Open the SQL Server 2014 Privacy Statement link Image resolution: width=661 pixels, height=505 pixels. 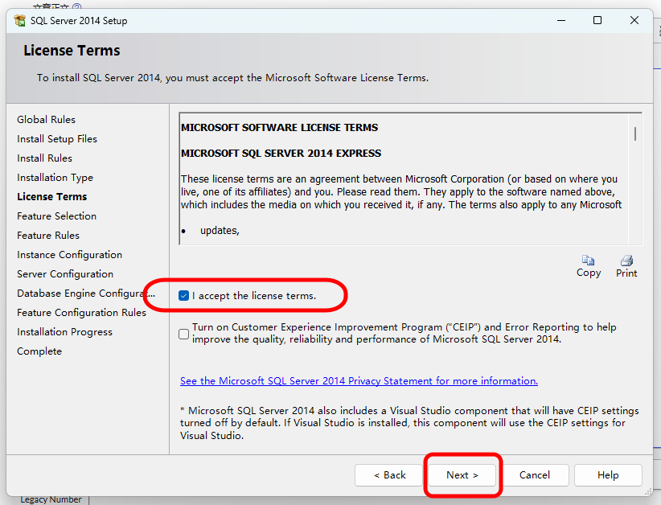click(x=359, y=380)
